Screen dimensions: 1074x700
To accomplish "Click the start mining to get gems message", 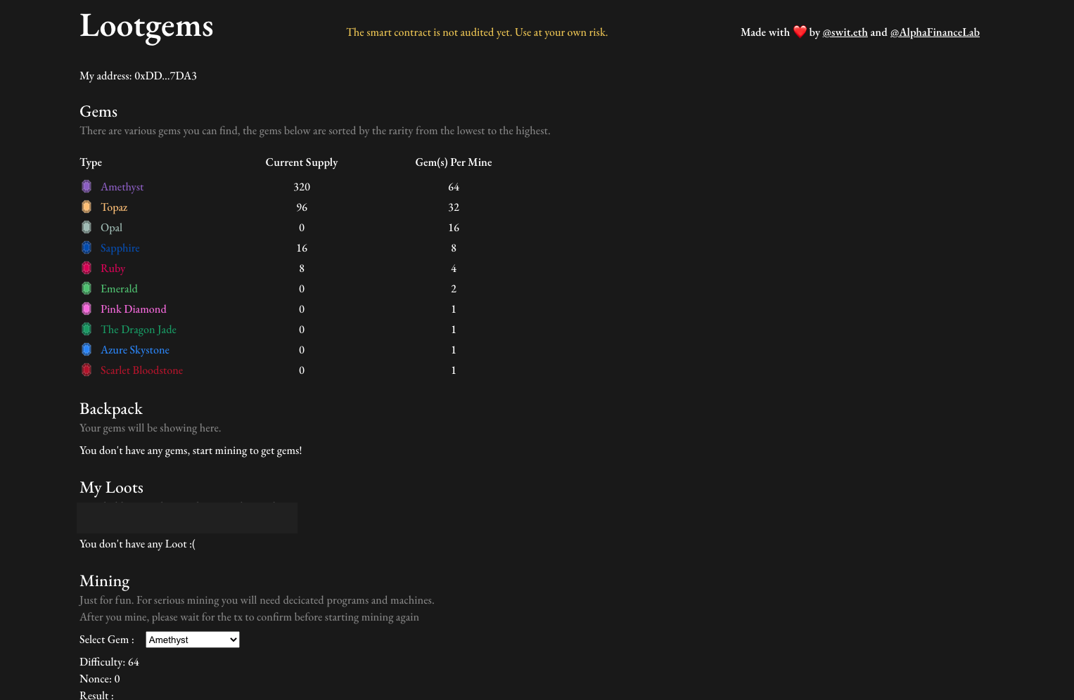I will (x=191, y=451).
